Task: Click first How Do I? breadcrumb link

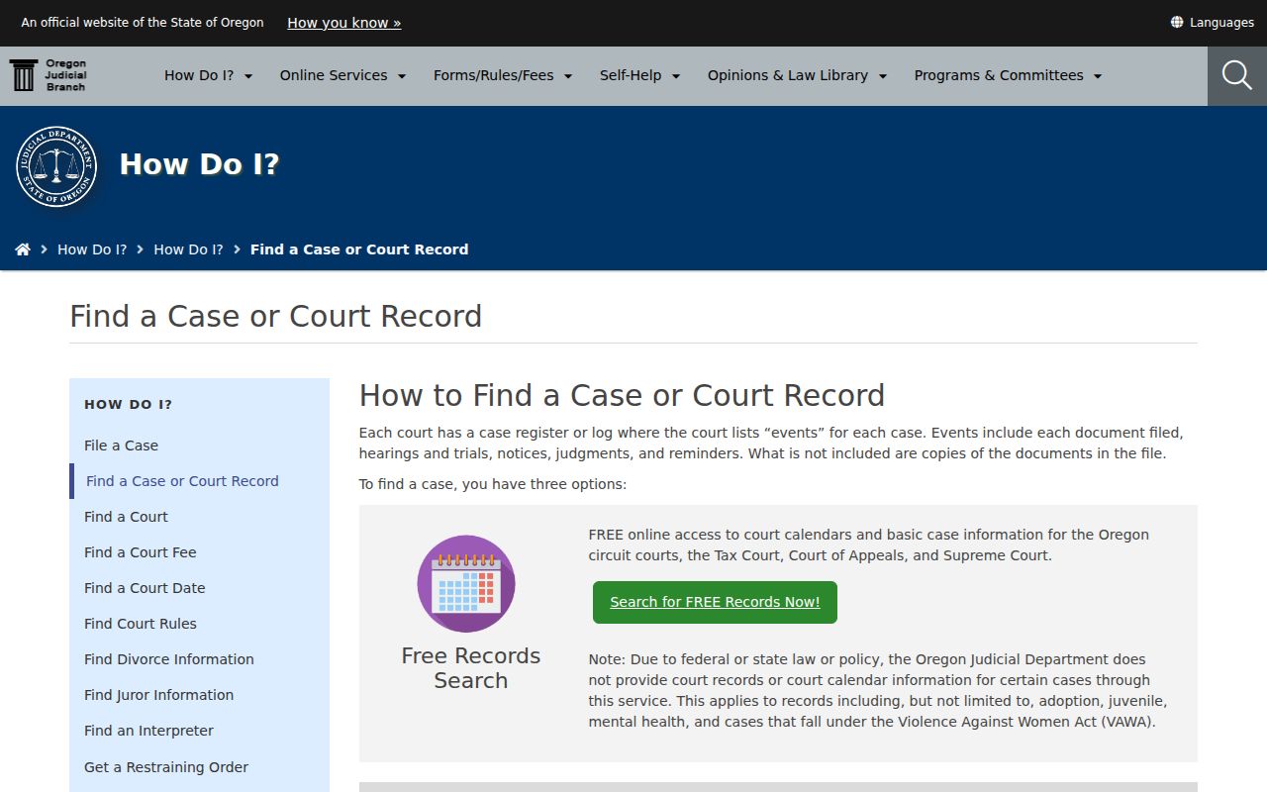Action: click(x=92, y=249)
